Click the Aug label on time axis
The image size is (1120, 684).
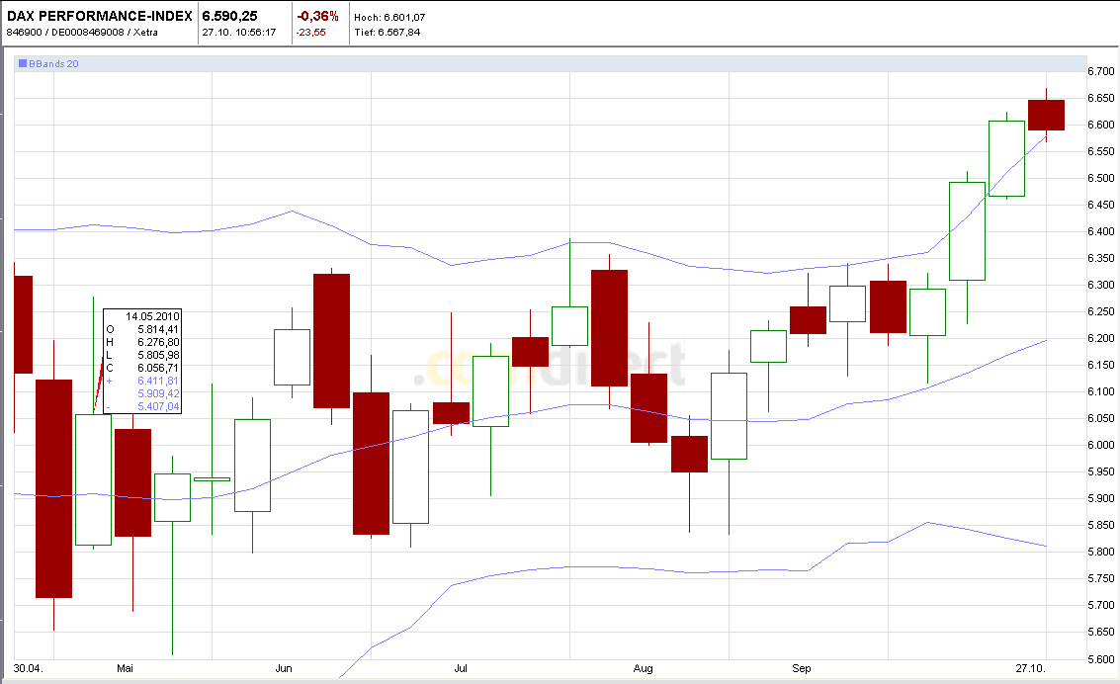point(643,668)
